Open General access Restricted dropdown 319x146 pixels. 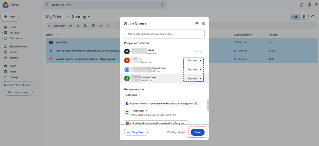132,95
